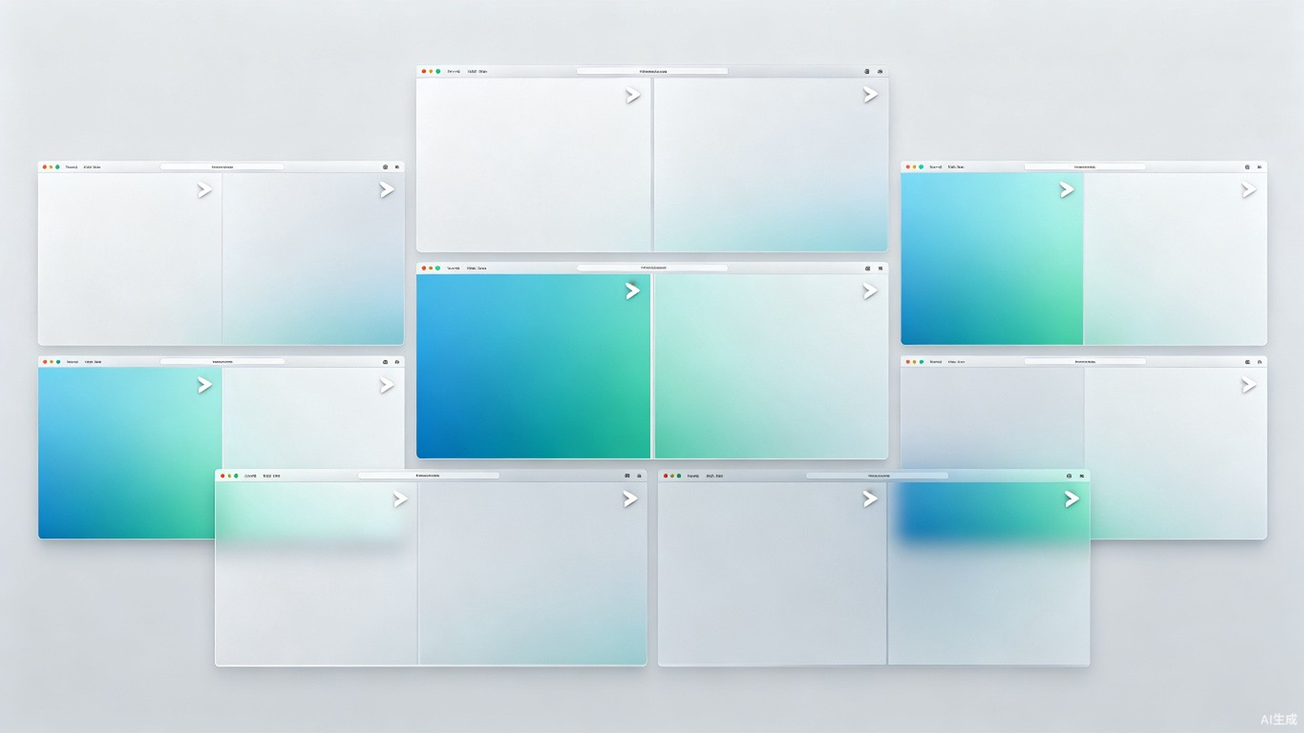
Task: Click the left pane arrow in front bottom-right window
Action: (870, 499)
